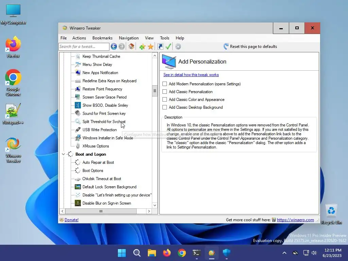
Task: Open the Bookmarks menu
Action: click(102, 38)
